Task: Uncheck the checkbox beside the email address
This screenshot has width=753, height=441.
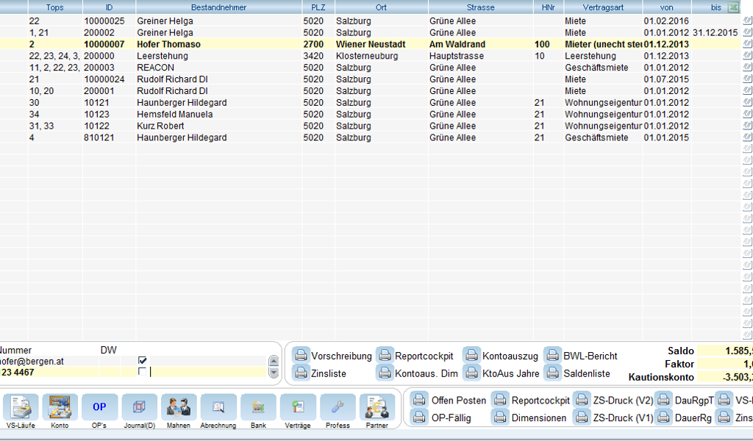Action: [143, 361]
